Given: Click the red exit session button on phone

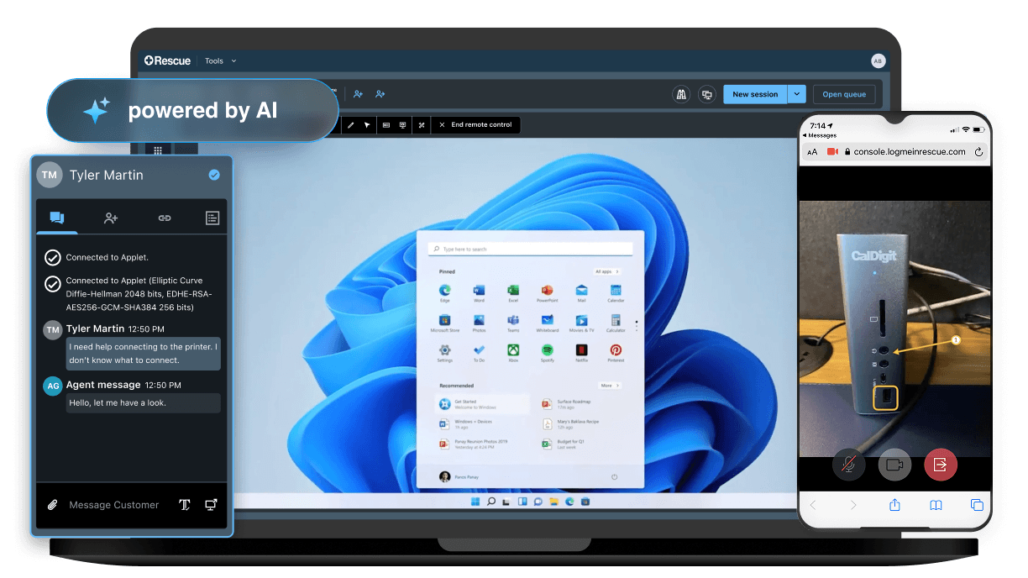Looking at the screenshot, I should pos(941,464).
